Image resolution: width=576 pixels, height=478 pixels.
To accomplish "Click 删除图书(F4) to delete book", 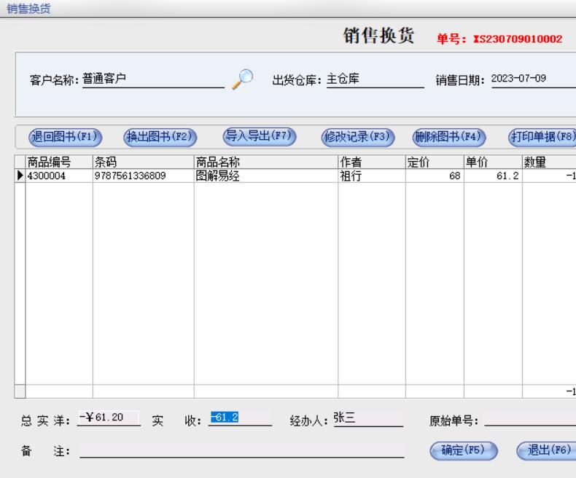I will pos(449,137).
